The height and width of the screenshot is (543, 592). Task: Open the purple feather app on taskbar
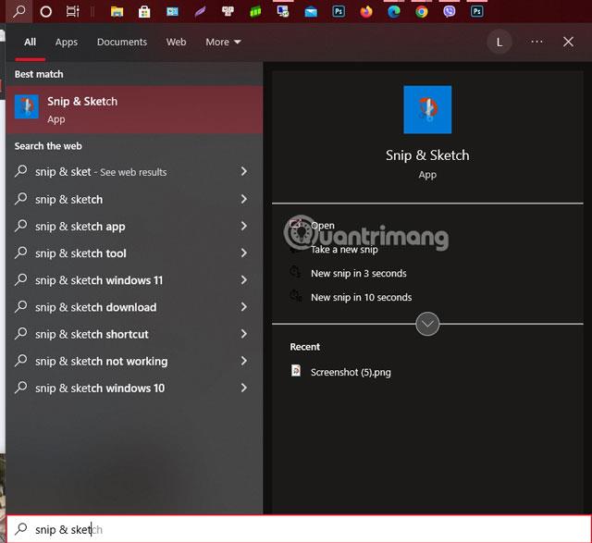(200, 12)
